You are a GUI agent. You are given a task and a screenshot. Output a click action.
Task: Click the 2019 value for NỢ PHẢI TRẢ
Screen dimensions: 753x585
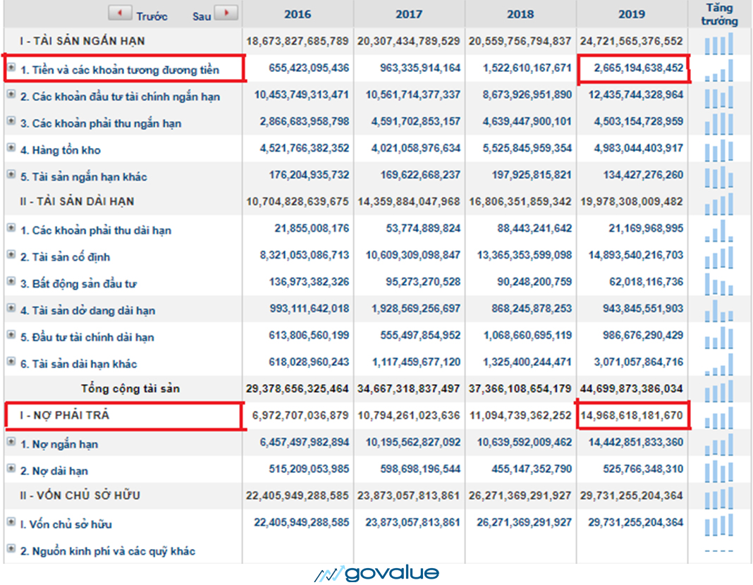pyautogui.click(x=632, y=416)
